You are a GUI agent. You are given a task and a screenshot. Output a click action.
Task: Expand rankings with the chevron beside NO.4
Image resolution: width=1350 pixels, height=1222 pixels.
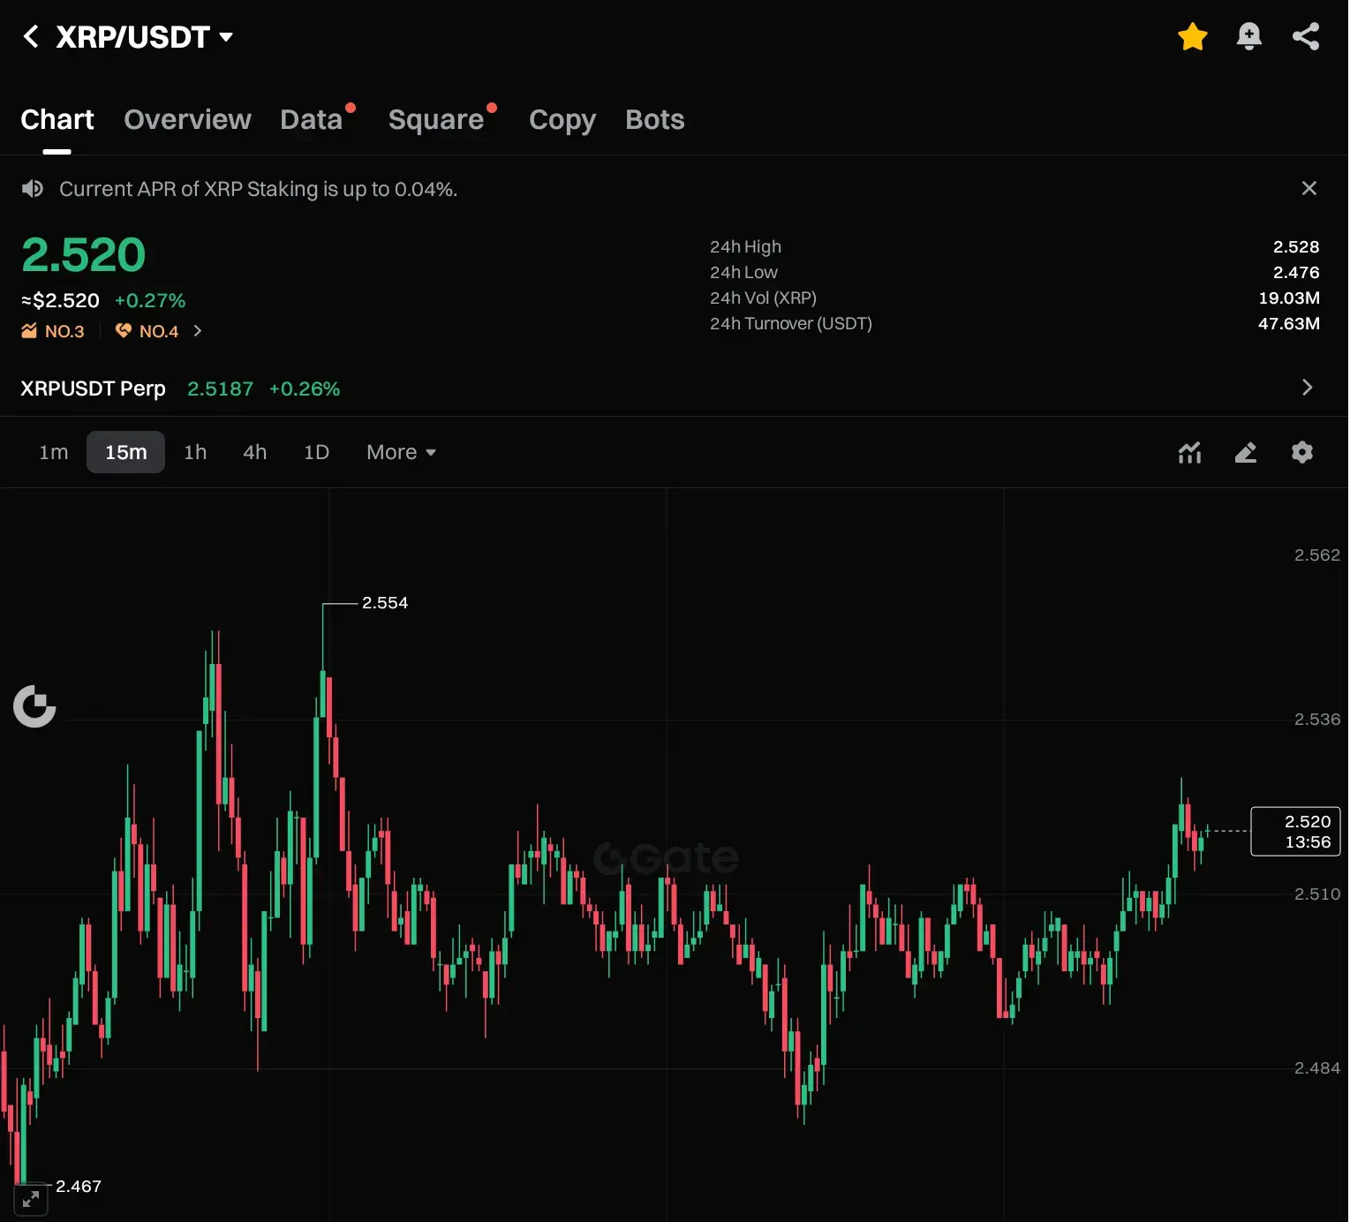[x=198, y=331]
